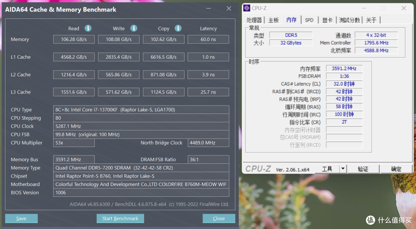Click the 工具 button in CPU-Z

coord(327,169)
